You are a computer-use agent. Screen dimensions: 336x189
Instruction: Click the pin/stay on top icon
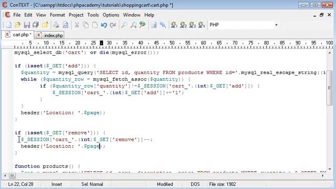tap(163, 25)
